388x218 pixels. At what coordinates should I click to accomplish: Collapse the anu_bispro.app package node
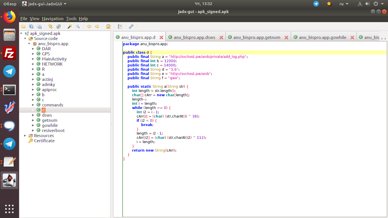29,44
